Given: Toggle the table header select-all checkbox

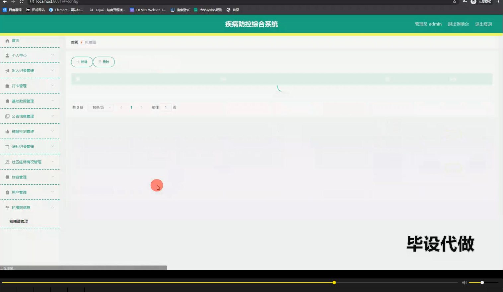Looking at the screenshot, I should 78,79.
